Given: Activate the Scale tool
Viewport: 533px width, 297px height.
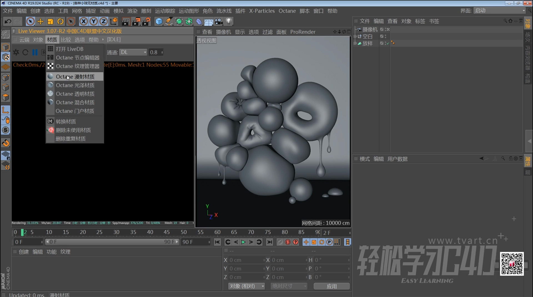Looking at the screenshot, I should point(50,21).
